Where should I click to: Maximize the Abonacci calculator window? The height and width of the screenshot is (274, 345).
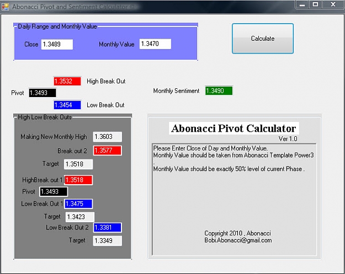tap(315, 4)
